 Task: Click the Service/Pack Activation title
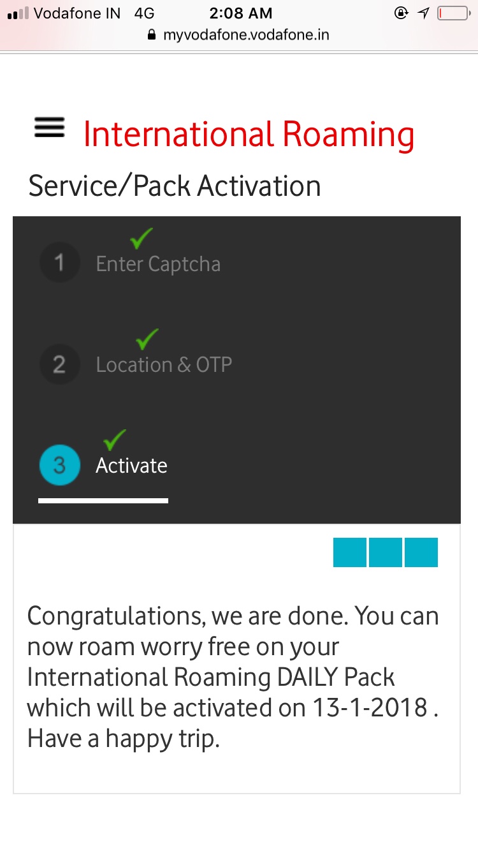pos(175,186)
